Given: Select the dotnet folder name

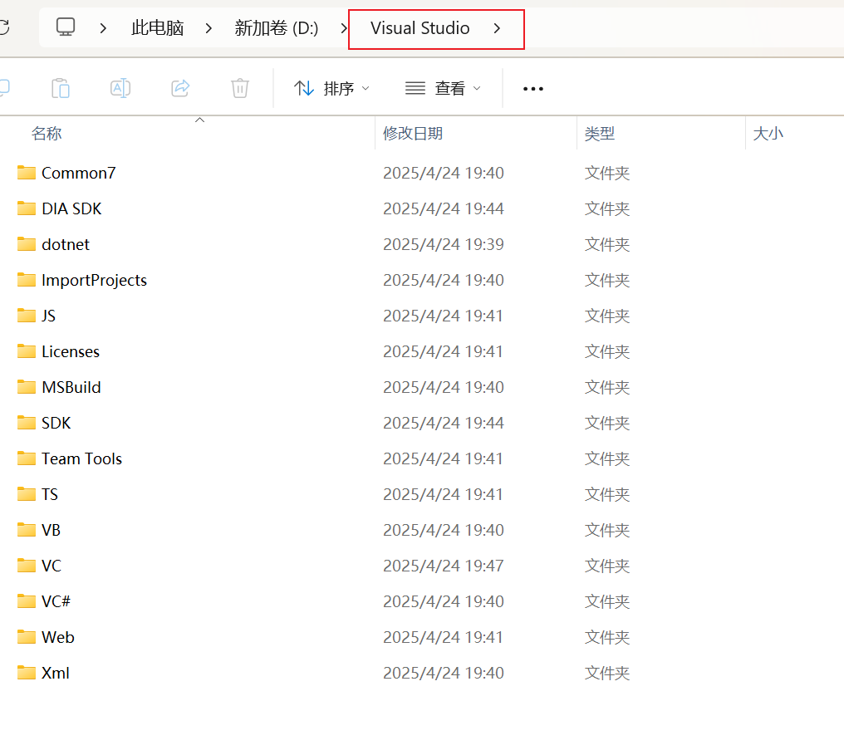Looking at the screenshot, I should [x=66, y=244].
